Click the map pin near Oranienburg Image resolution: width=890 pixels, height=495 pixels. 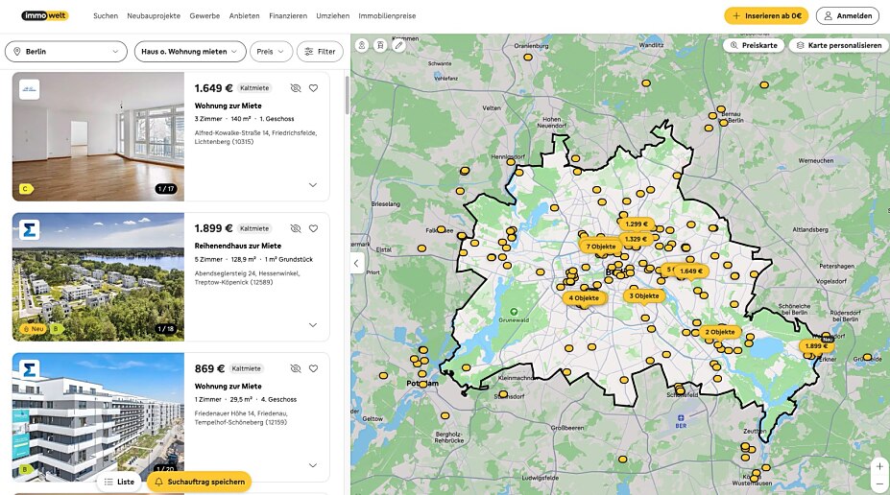(528, 58)
